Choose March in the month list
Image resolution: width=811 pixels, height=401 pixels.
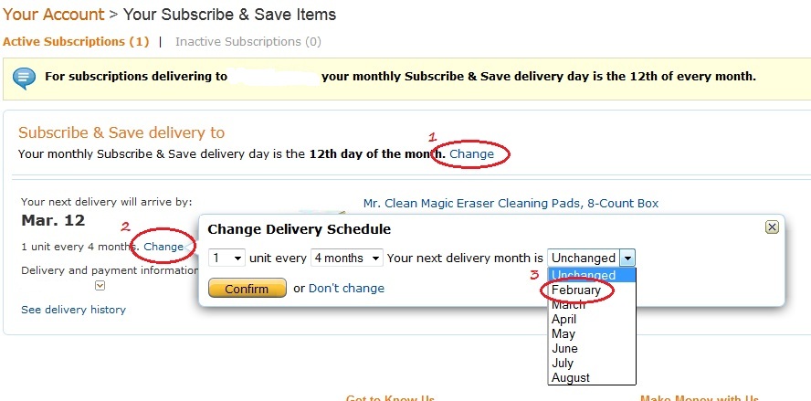(x=568, y=305)
